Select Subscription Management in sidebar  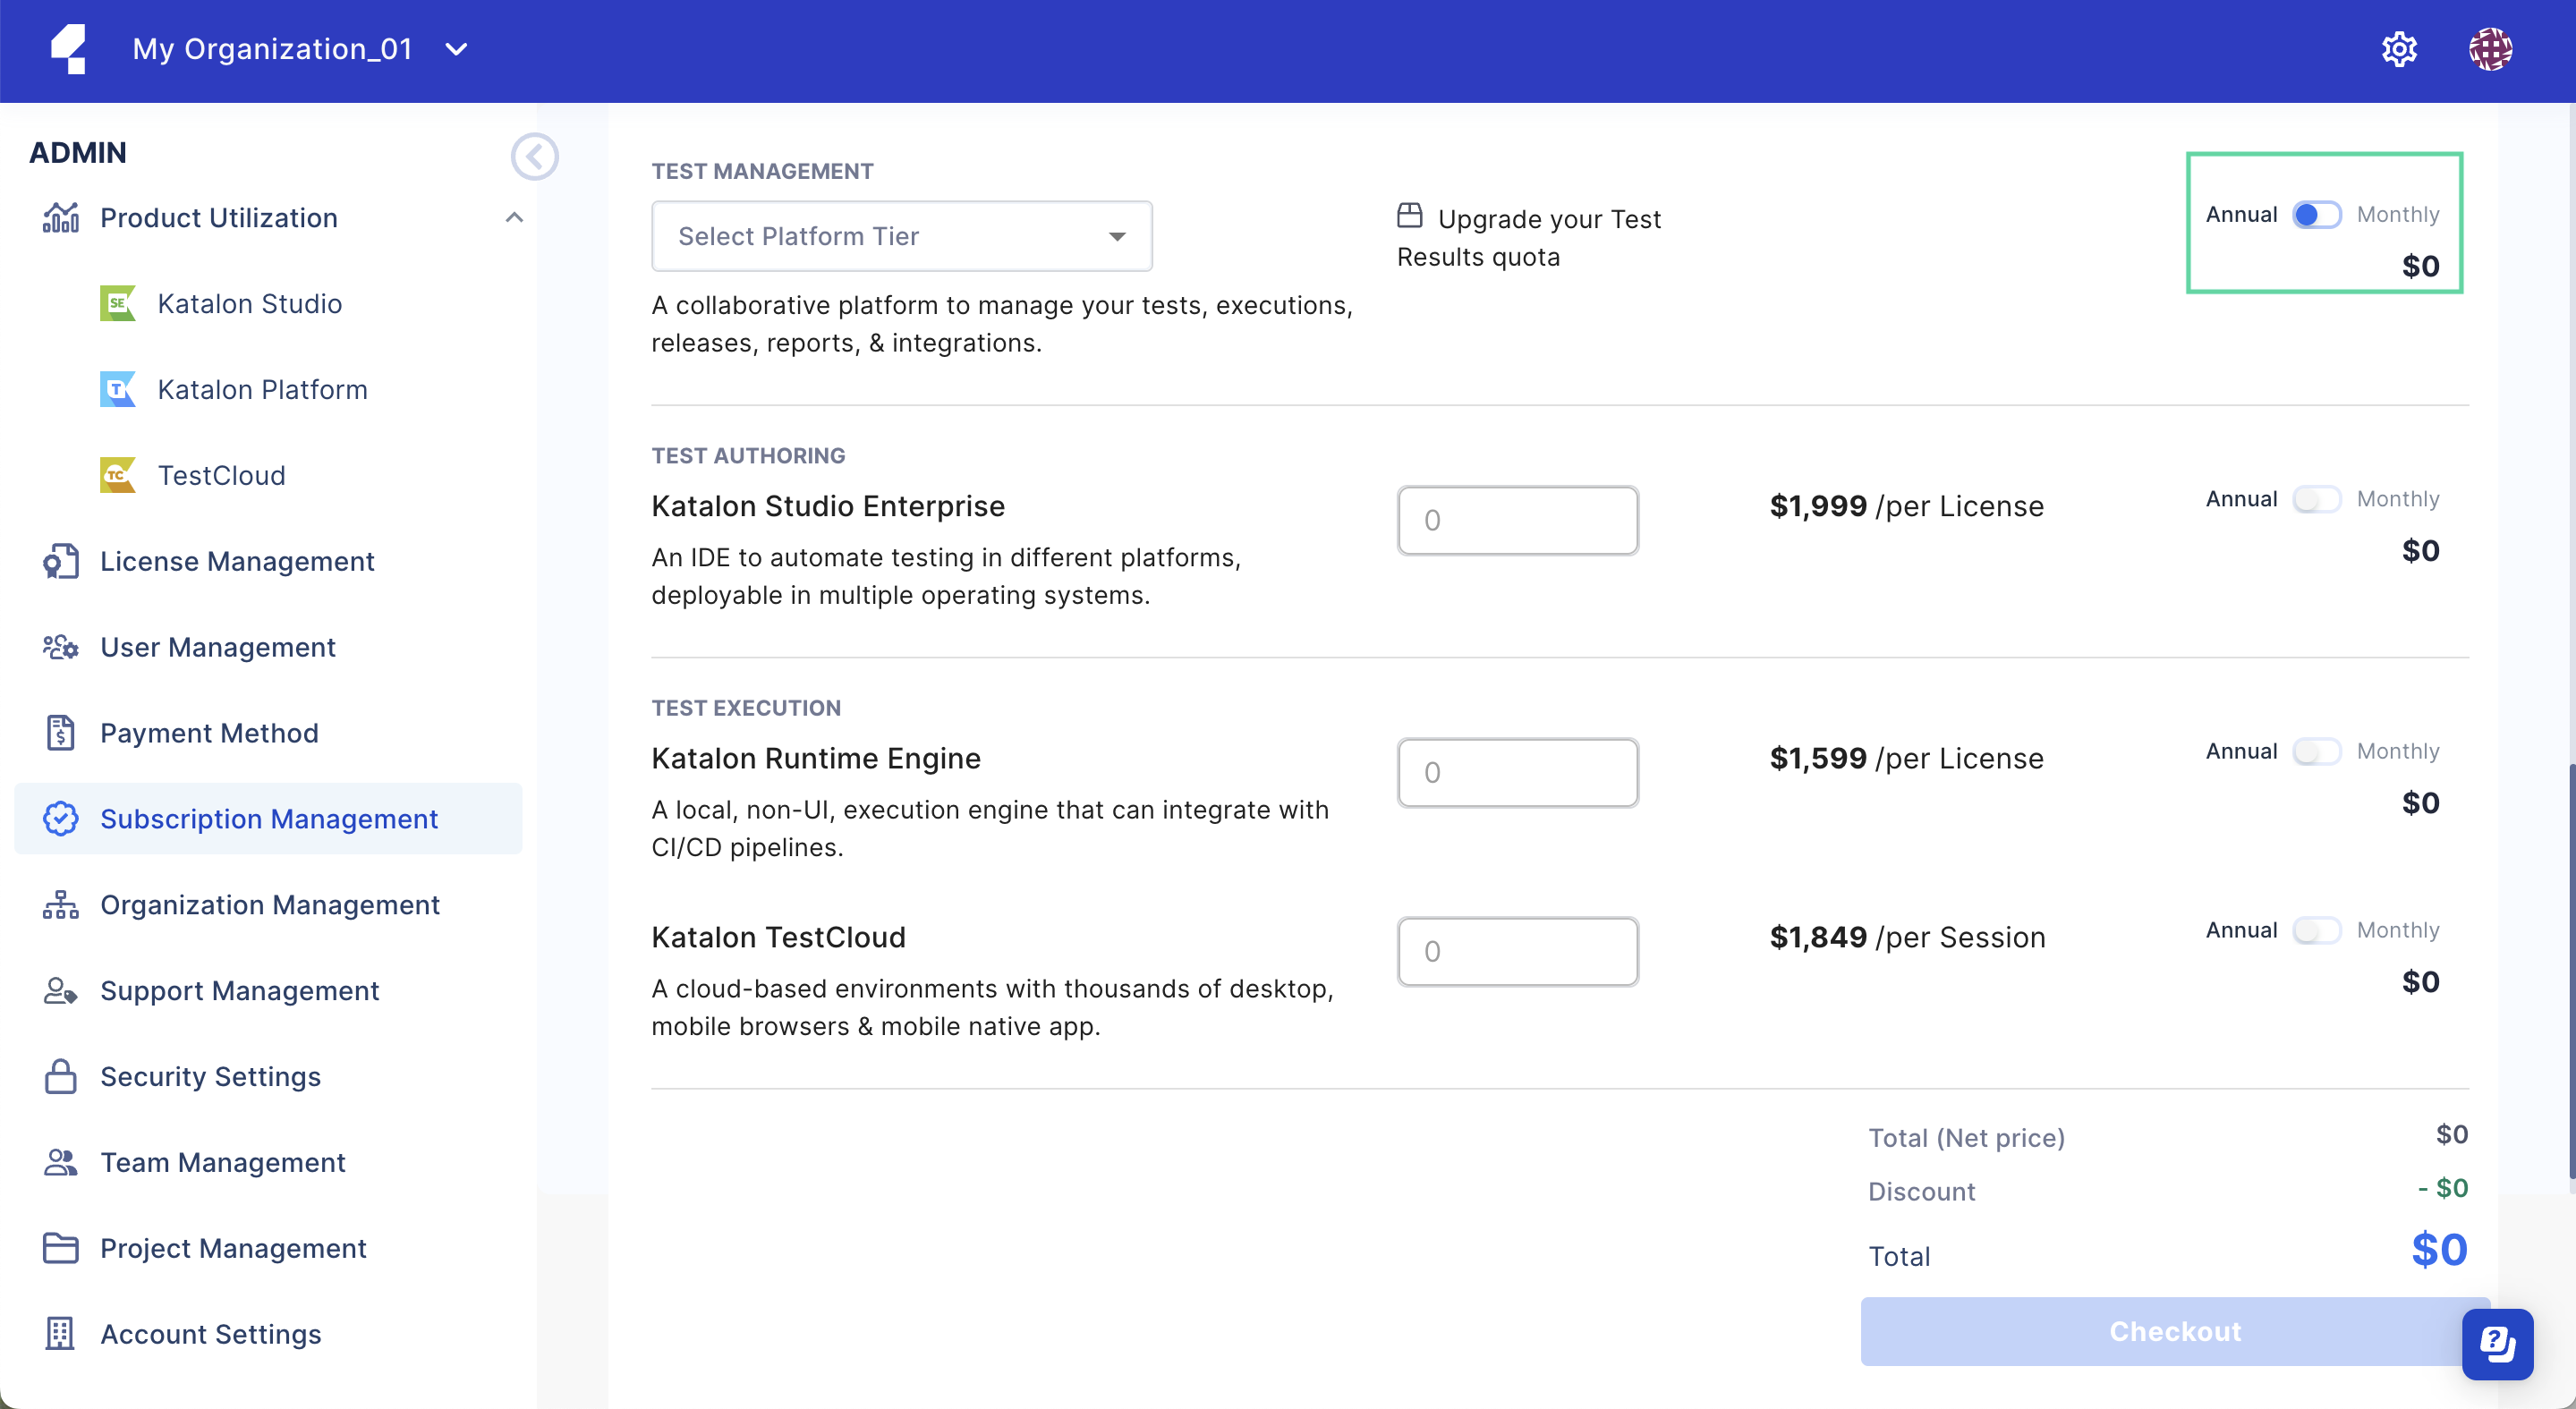(268, 819)
